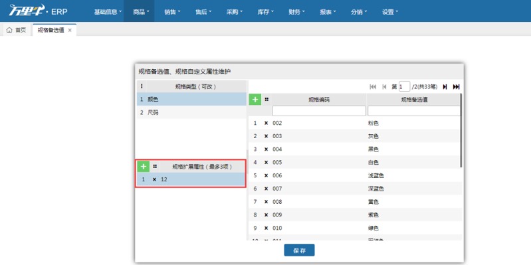Sort by the 规格编码 column header
This screenshot has width=531, height=265.
tap(319, 100)
